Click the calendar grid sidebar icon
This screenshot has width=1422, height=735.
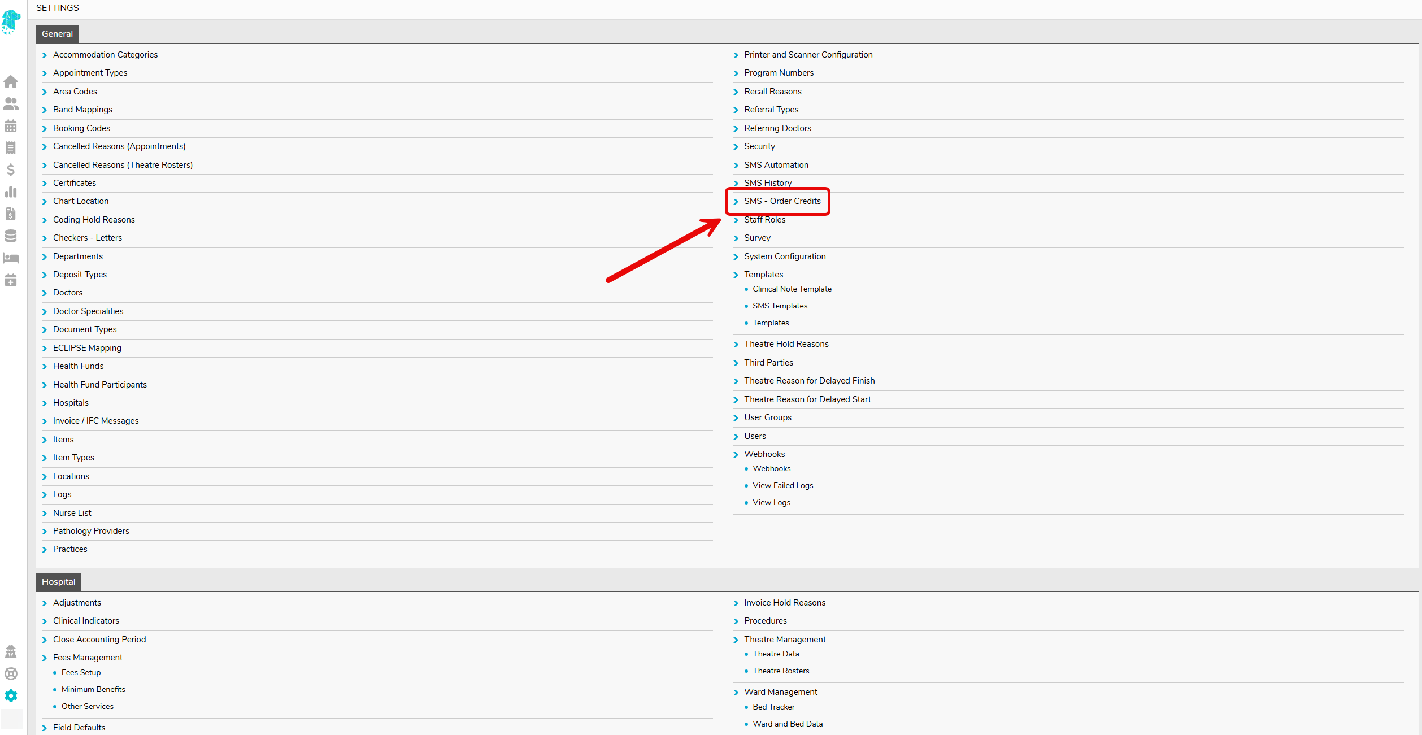[x=11, y=126]
